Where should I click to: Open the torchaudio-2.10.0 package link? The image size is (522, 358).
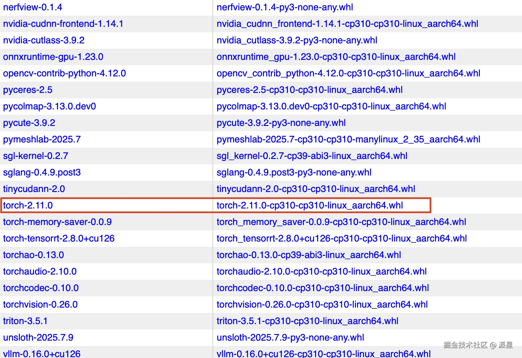tap(40, 271)
